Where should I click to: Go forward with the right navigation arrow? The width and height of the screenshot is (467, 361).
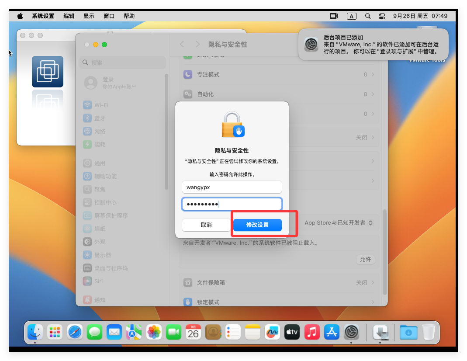197,45
